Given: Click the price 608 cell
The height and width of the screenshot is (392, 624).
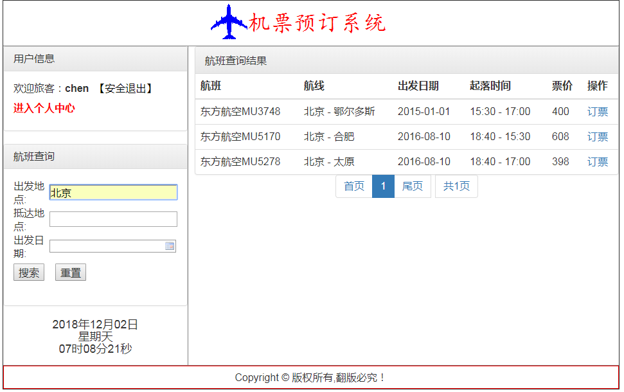Looking at the screenshot, I should point(560,136).
